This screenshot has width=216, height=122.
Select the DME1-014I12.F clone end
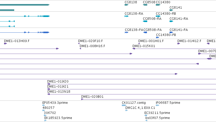pyautogui.click(x=179, y=44)
